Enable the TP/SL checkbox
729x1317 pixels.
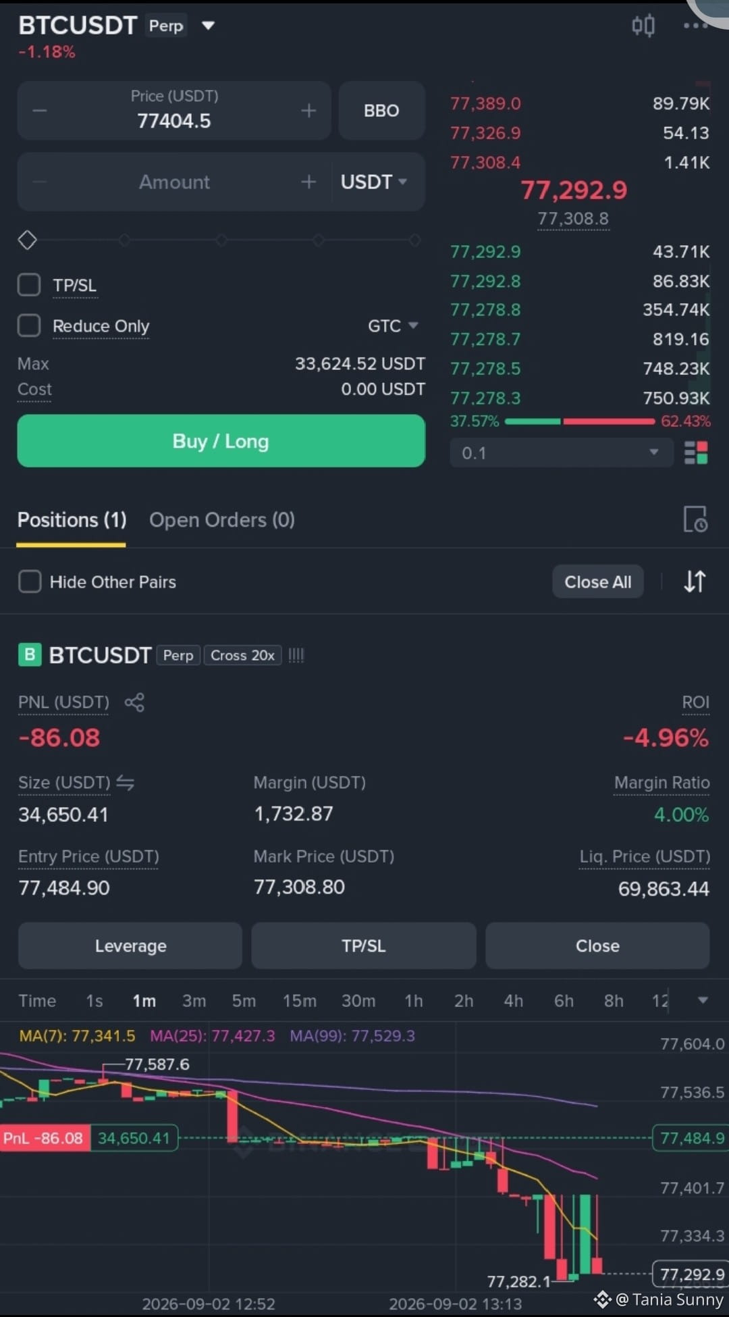[29, 285]
